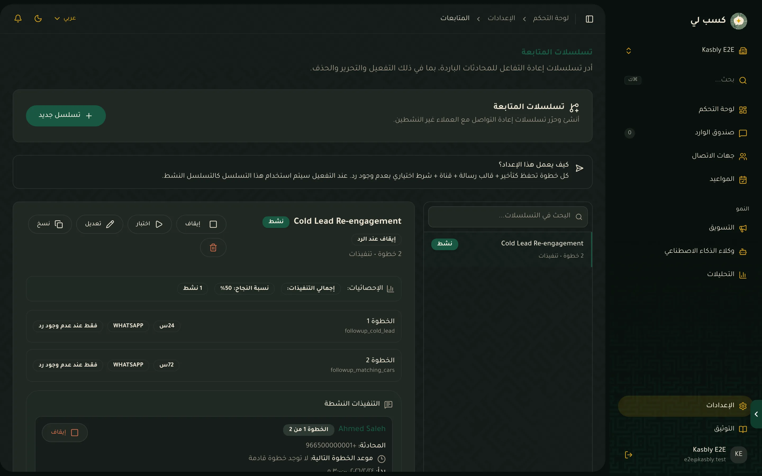
Task: Click the e2e@kasbly.test email text
Action: 705,460
